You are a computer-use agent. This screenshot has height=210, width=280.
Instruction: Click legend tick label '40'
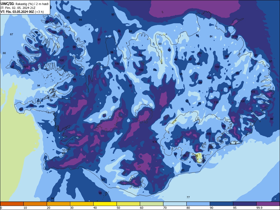pos(95,208)
